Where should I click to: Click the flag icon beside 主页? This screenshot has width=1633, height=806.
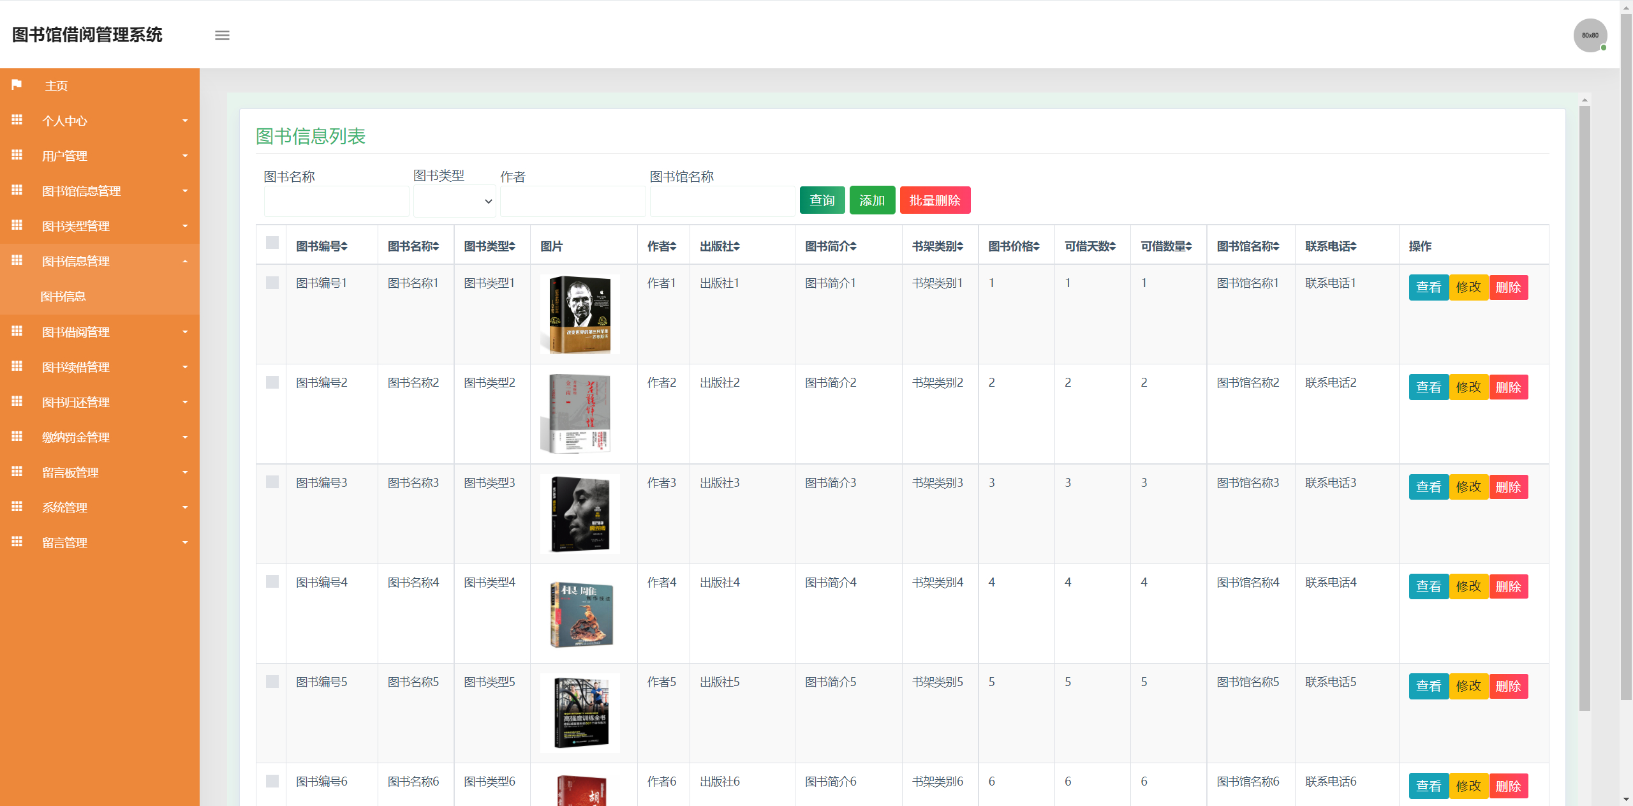click(17, 85)
